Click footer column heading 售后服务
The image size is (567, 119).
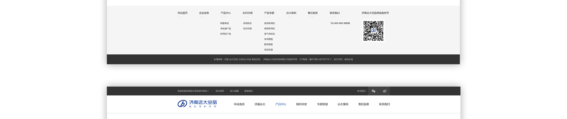[313, 13]
